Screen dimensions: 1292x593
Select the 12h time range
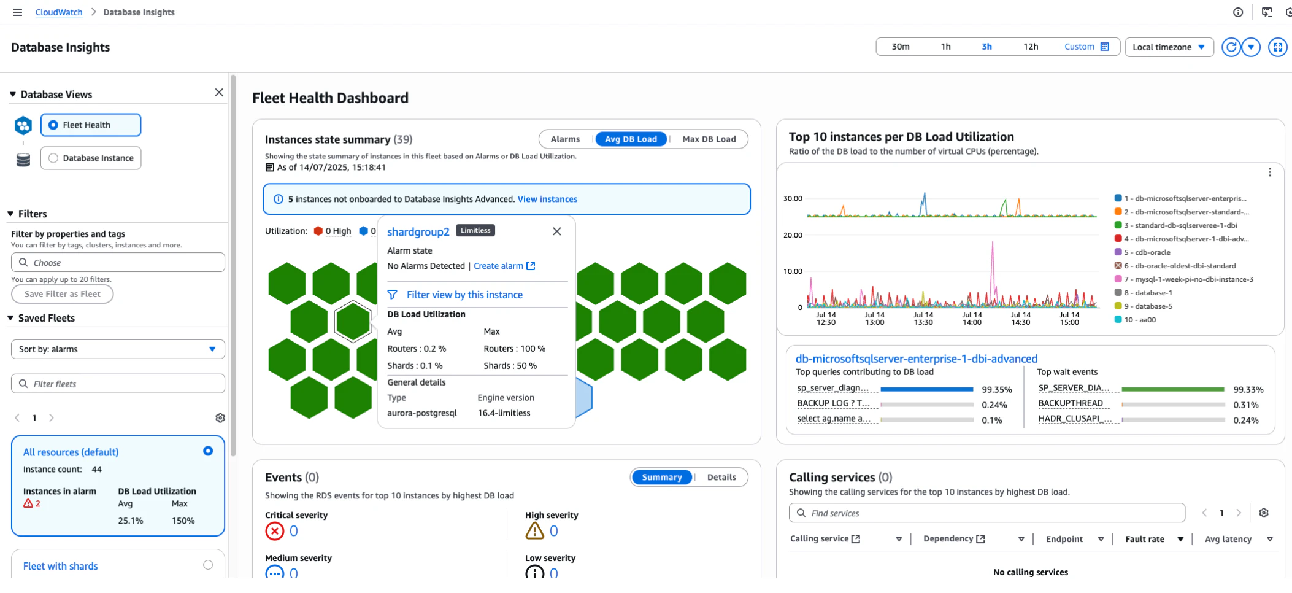1031,47
